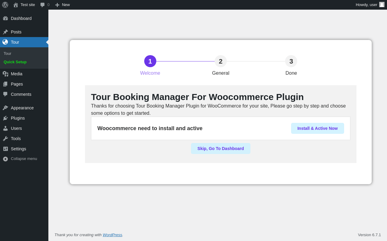The image size is (387, 241).
Task: Click Skip, Go To Dashboard button
Action: click(x=221, y=149)
